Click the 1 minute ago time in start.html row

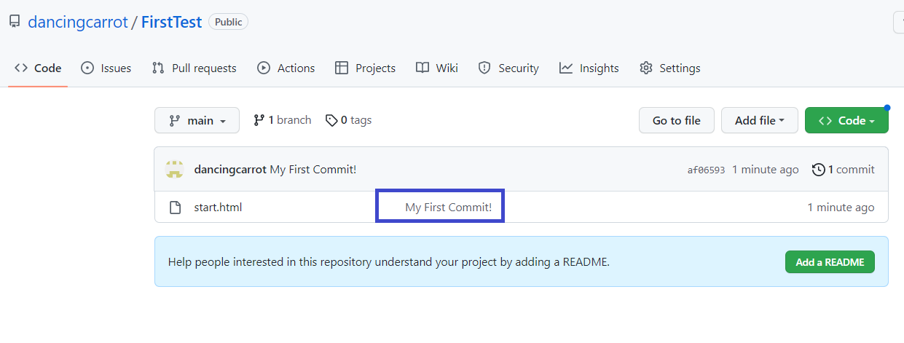click(841, 208)
